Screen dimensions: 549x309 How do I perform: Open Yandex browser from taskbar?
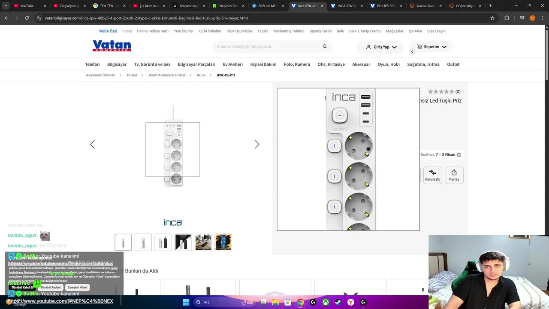click(351, 302)
